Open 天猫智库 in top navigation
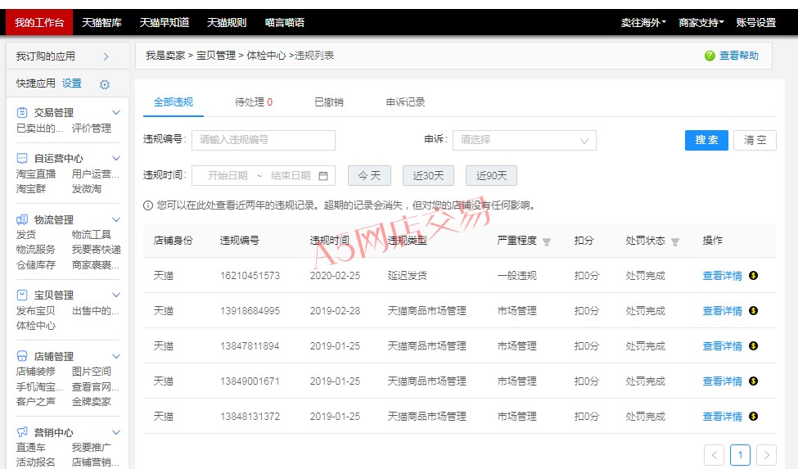This screenshot has width=798, height=469. tap(101, 22)
